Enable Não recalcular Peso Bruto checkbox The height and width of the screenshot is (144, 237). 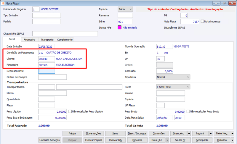coord(188,111)
